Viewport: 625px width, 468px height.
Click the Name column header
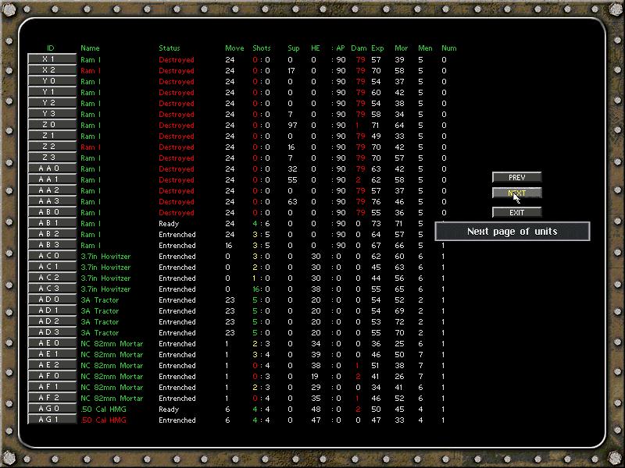89,48
